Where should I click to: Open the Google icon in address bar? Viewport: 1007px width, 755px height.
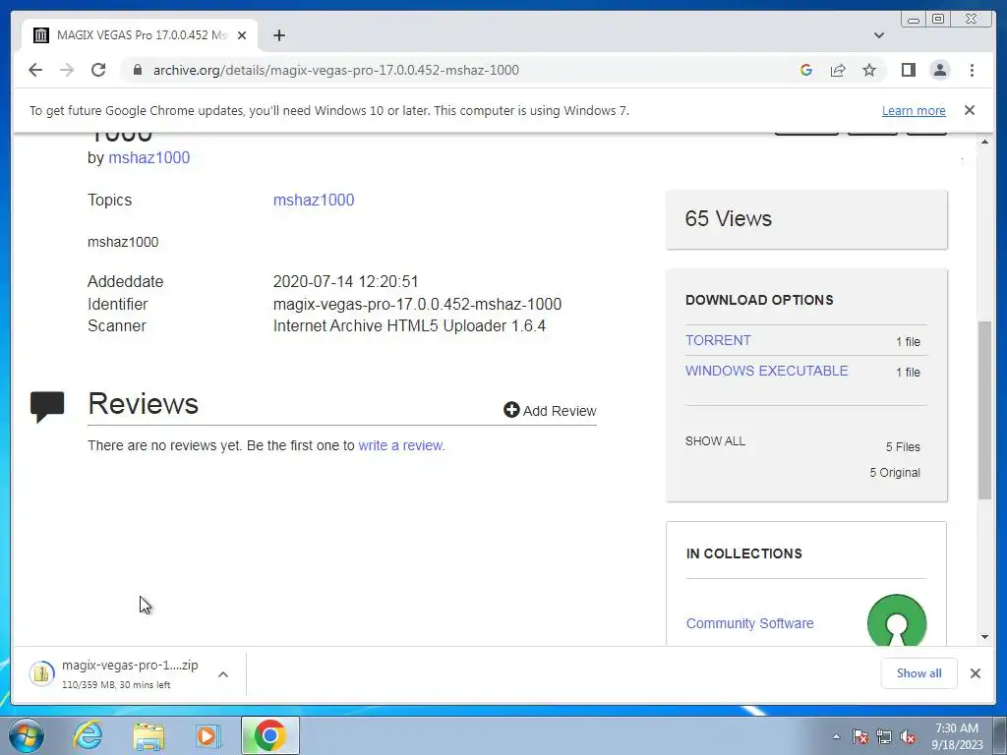806,70
